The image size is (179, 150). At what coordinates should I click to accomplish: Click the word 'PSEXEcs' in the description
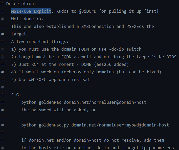click(135, 26)
